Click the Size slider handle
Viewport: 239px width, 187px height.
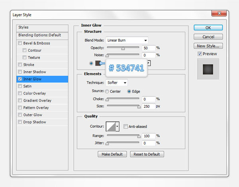point(139,107)
